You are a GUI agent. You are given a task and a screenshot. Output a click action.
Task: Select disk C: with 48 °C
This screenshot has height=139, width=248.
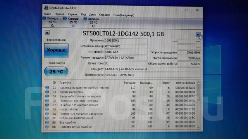(x=51, y=22)
